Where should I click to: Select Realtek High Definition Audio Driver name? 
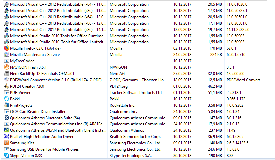click(42, 137)
